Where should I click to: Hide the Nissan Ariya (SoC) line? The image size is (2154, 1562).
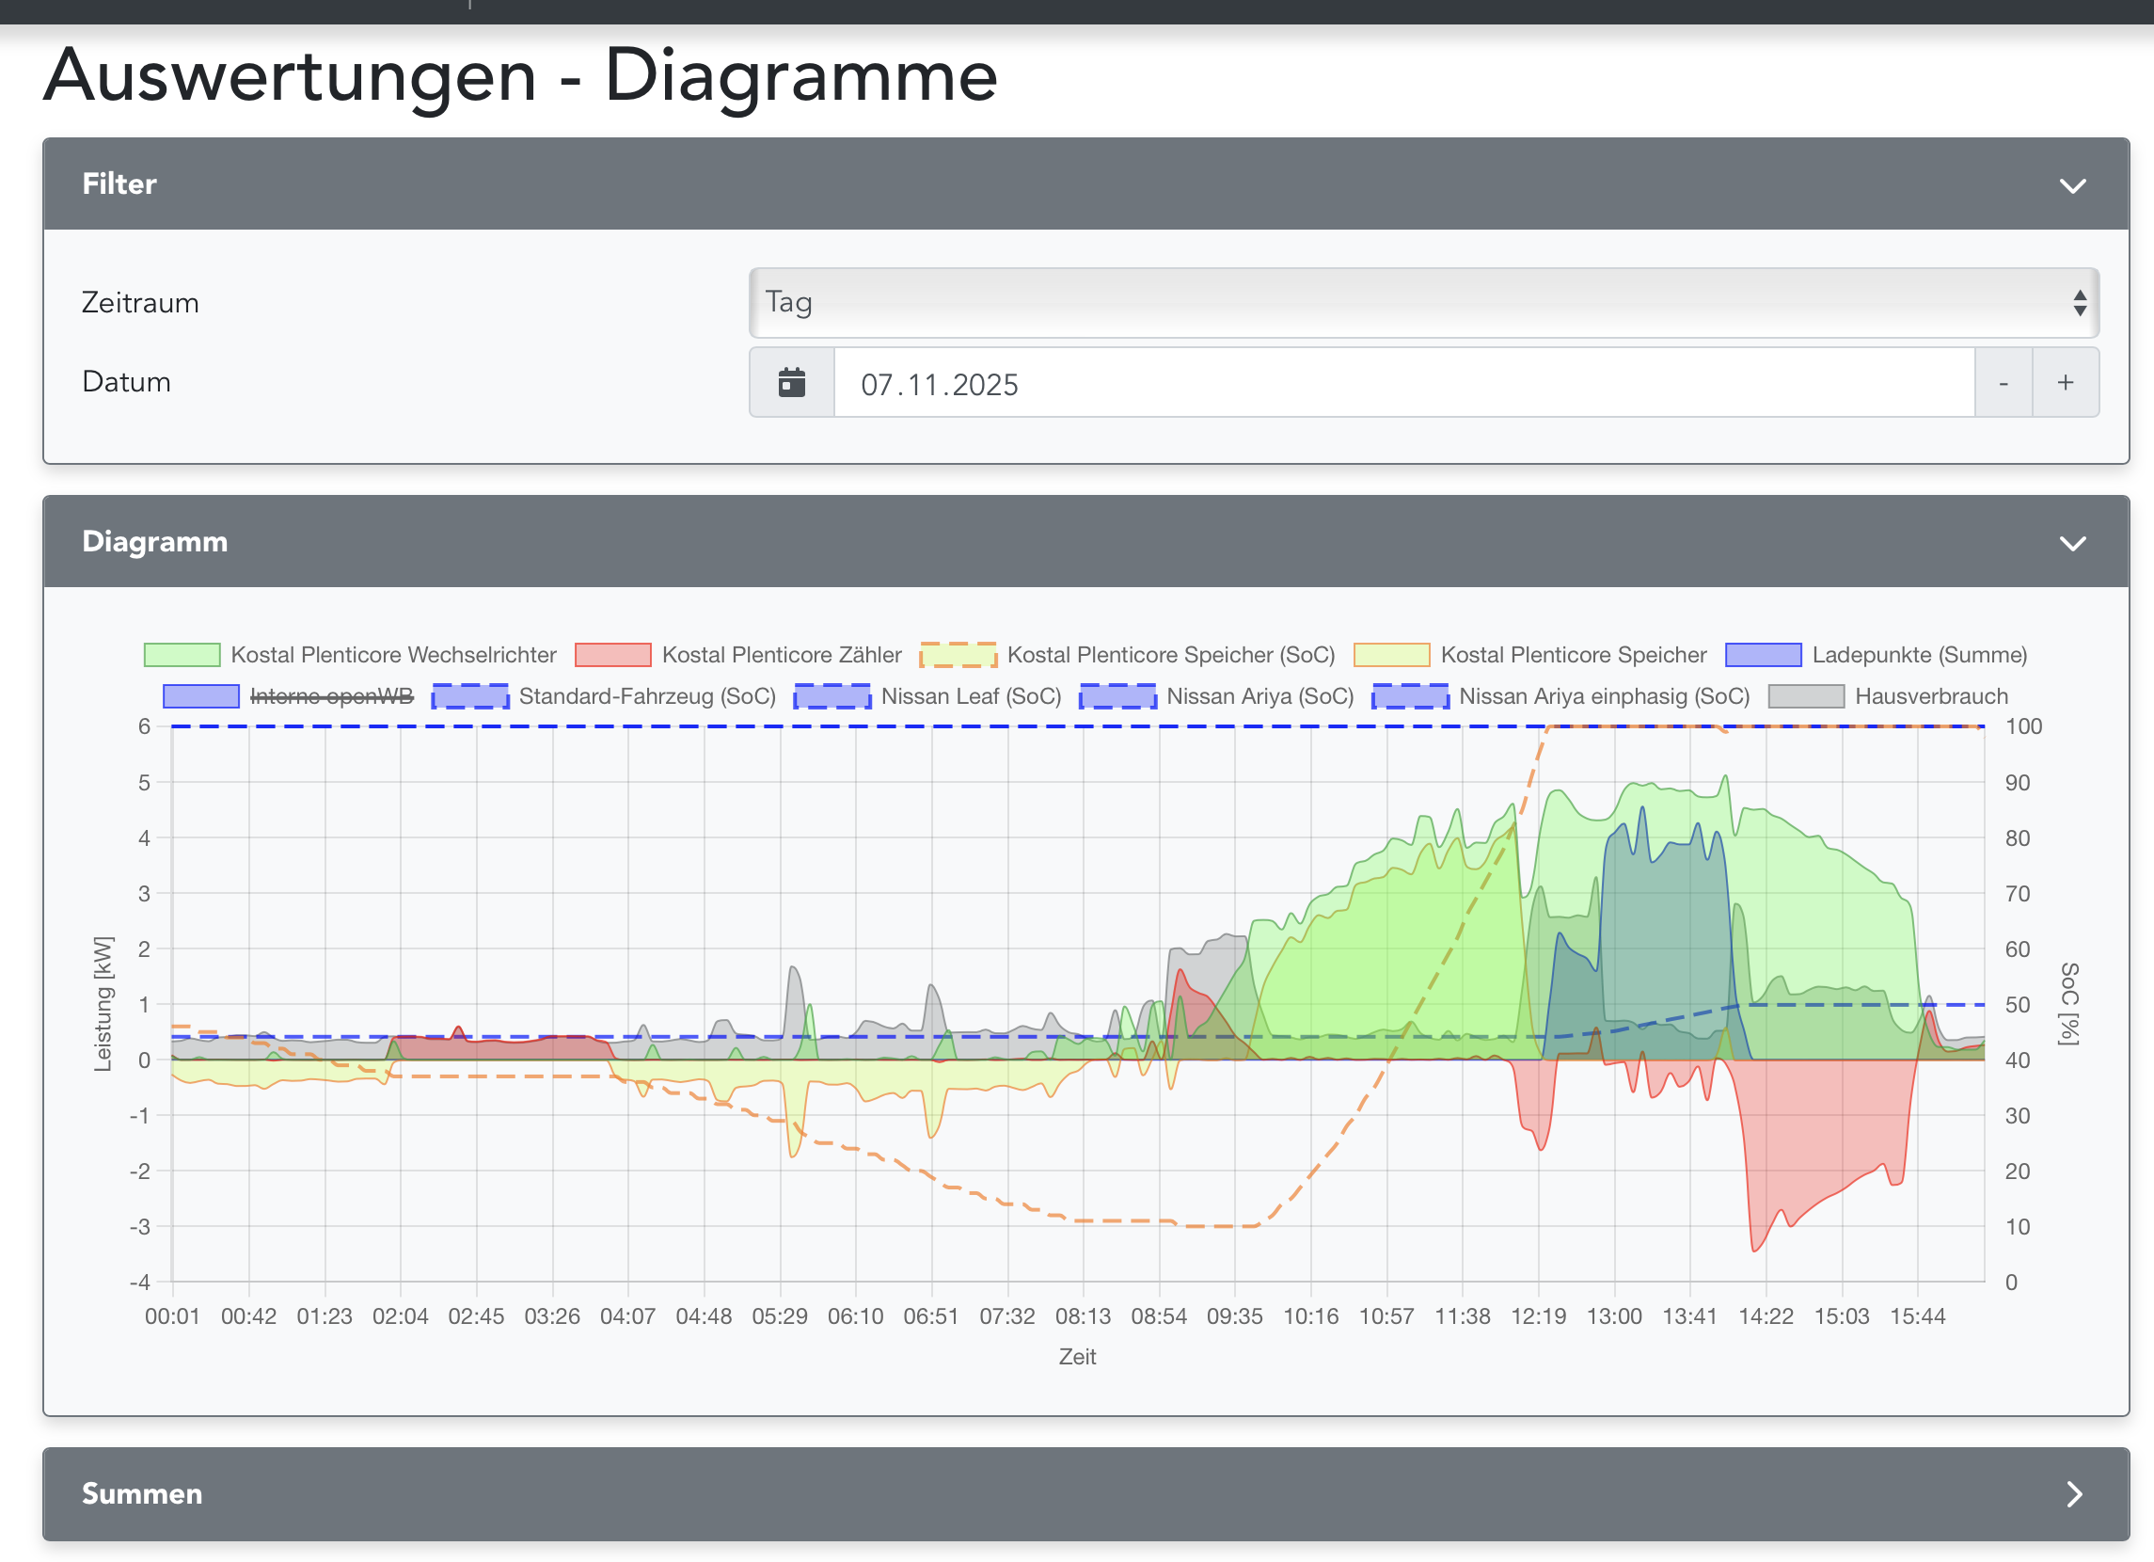tap(1117, 696)
